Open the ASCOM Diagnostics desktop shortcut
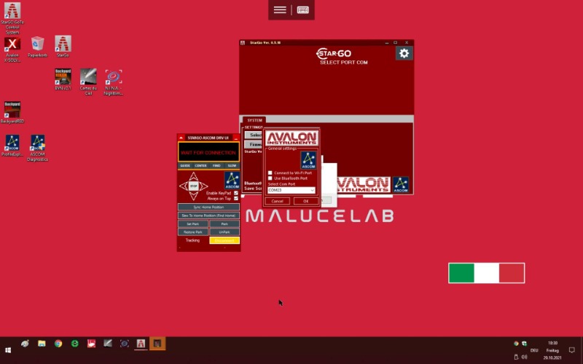The width and height of the screenshot is (583, 364). (38, 149)
